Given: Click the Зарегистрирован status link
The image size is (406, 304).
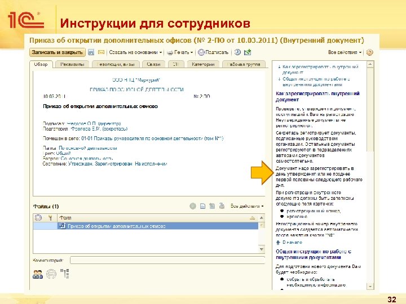Looking at the screenshot, I should [114, 164].
